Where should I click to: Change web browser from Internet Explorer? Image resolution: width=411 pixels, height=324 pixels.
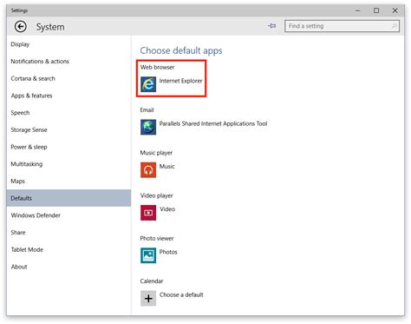pos(180,81)
